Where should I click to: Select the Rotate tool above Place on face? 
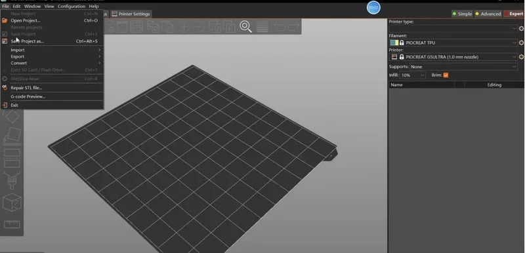tap(12, 116)
